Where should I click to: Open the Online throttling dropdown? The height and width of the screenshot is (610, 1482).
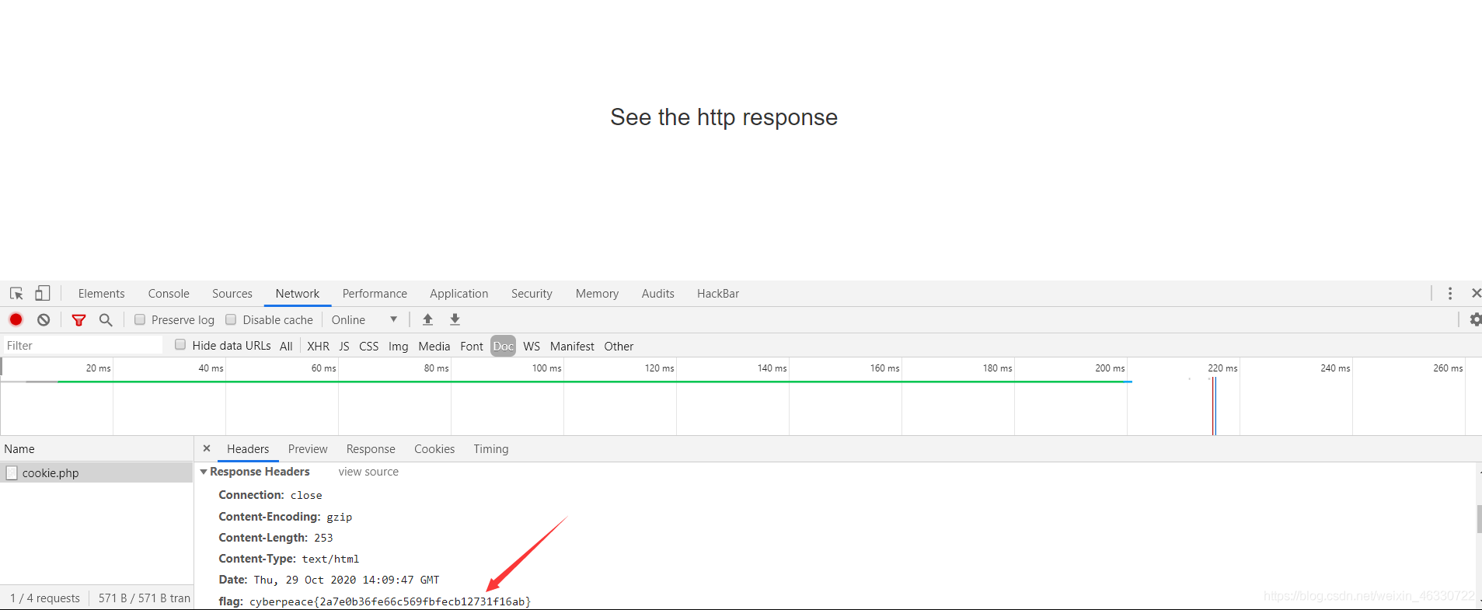click(364, 319)
